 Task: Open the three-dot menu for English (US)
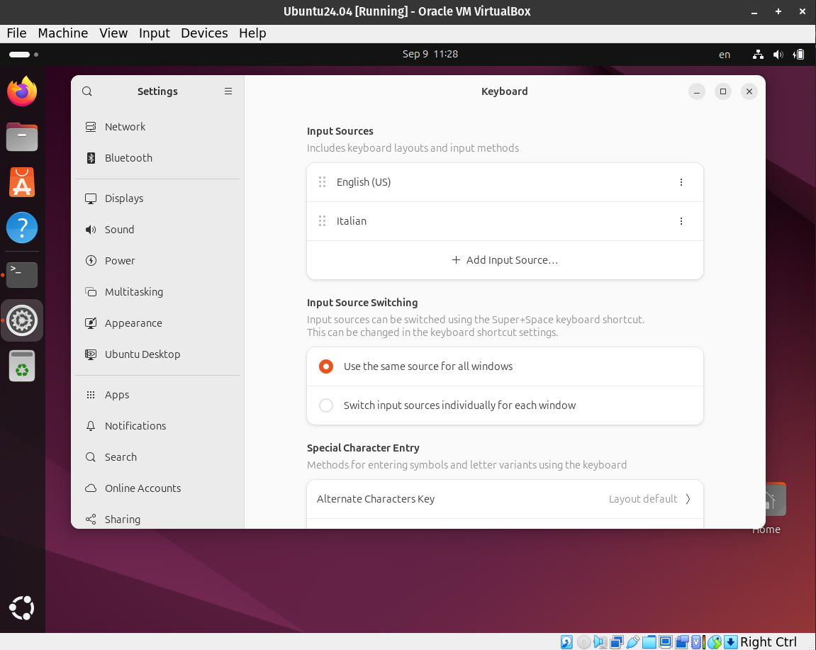pyautogui.click(x=681, y=182)
